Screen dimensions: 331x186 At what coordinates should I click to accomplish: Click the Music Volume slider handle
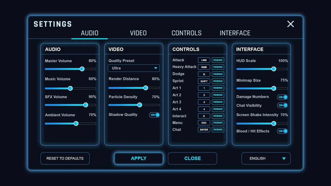pos(70,88)
